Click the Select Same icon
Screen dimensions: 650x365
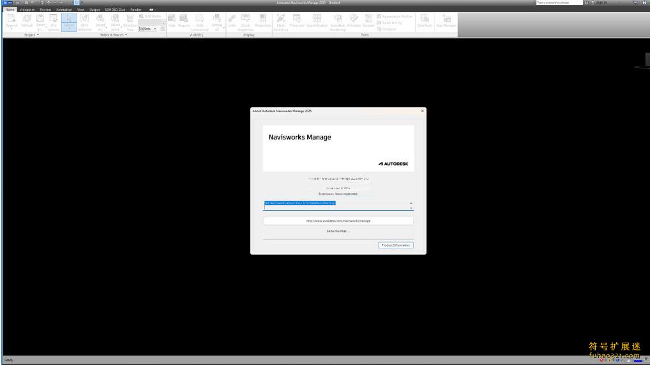(115, 18)
